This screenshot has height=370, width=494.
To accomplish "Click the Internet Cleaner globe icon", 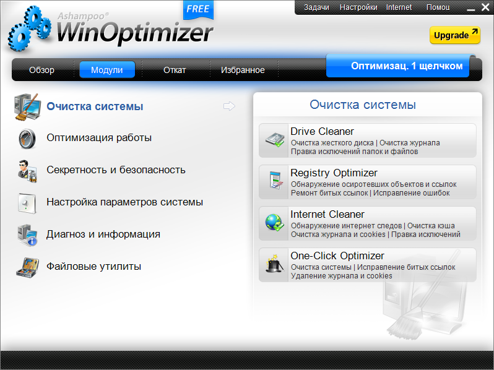I will (274, 222).
